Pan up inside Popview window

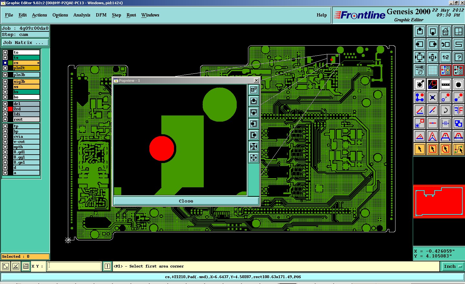[x=254, y=101]
